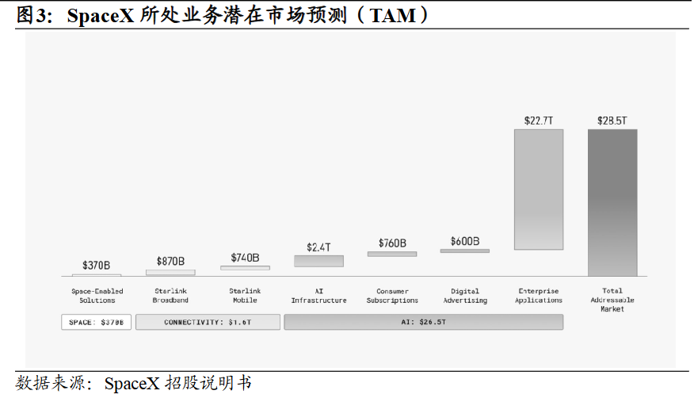Image resolution: width=694 pixels, height=402 pixels.
Task: Click the Consumer Subscriptions bar
Action: point(392,255)
